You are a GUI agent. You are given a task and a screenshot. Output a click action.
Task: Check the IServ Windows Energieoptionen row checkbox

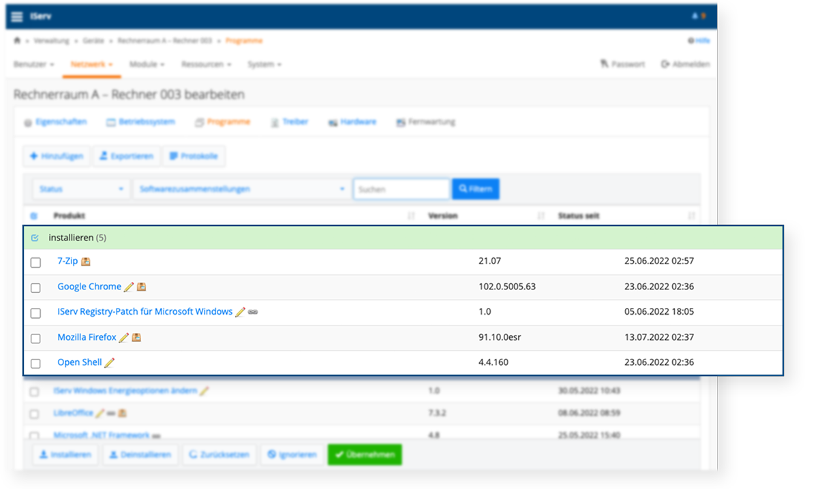tap(34, 392)
